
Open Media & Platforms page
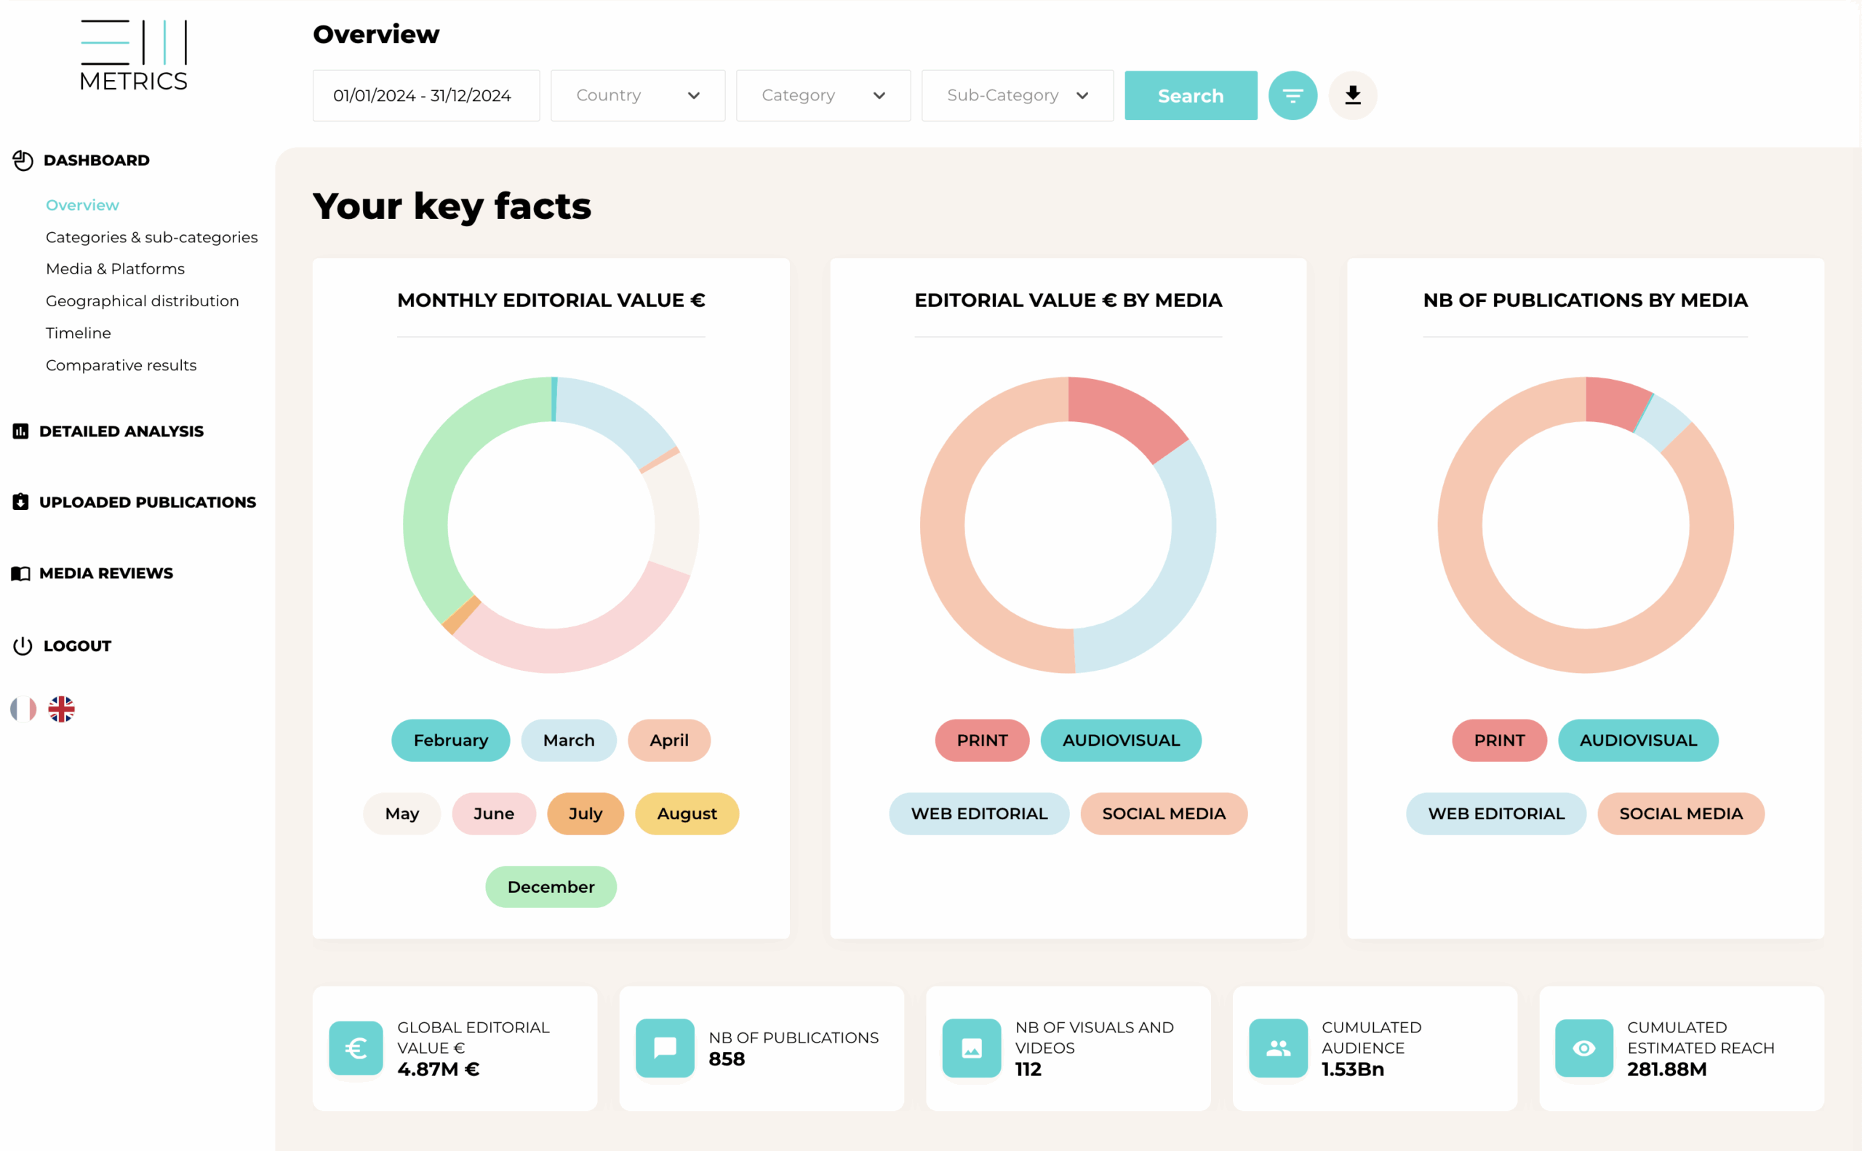click(115, 268)
